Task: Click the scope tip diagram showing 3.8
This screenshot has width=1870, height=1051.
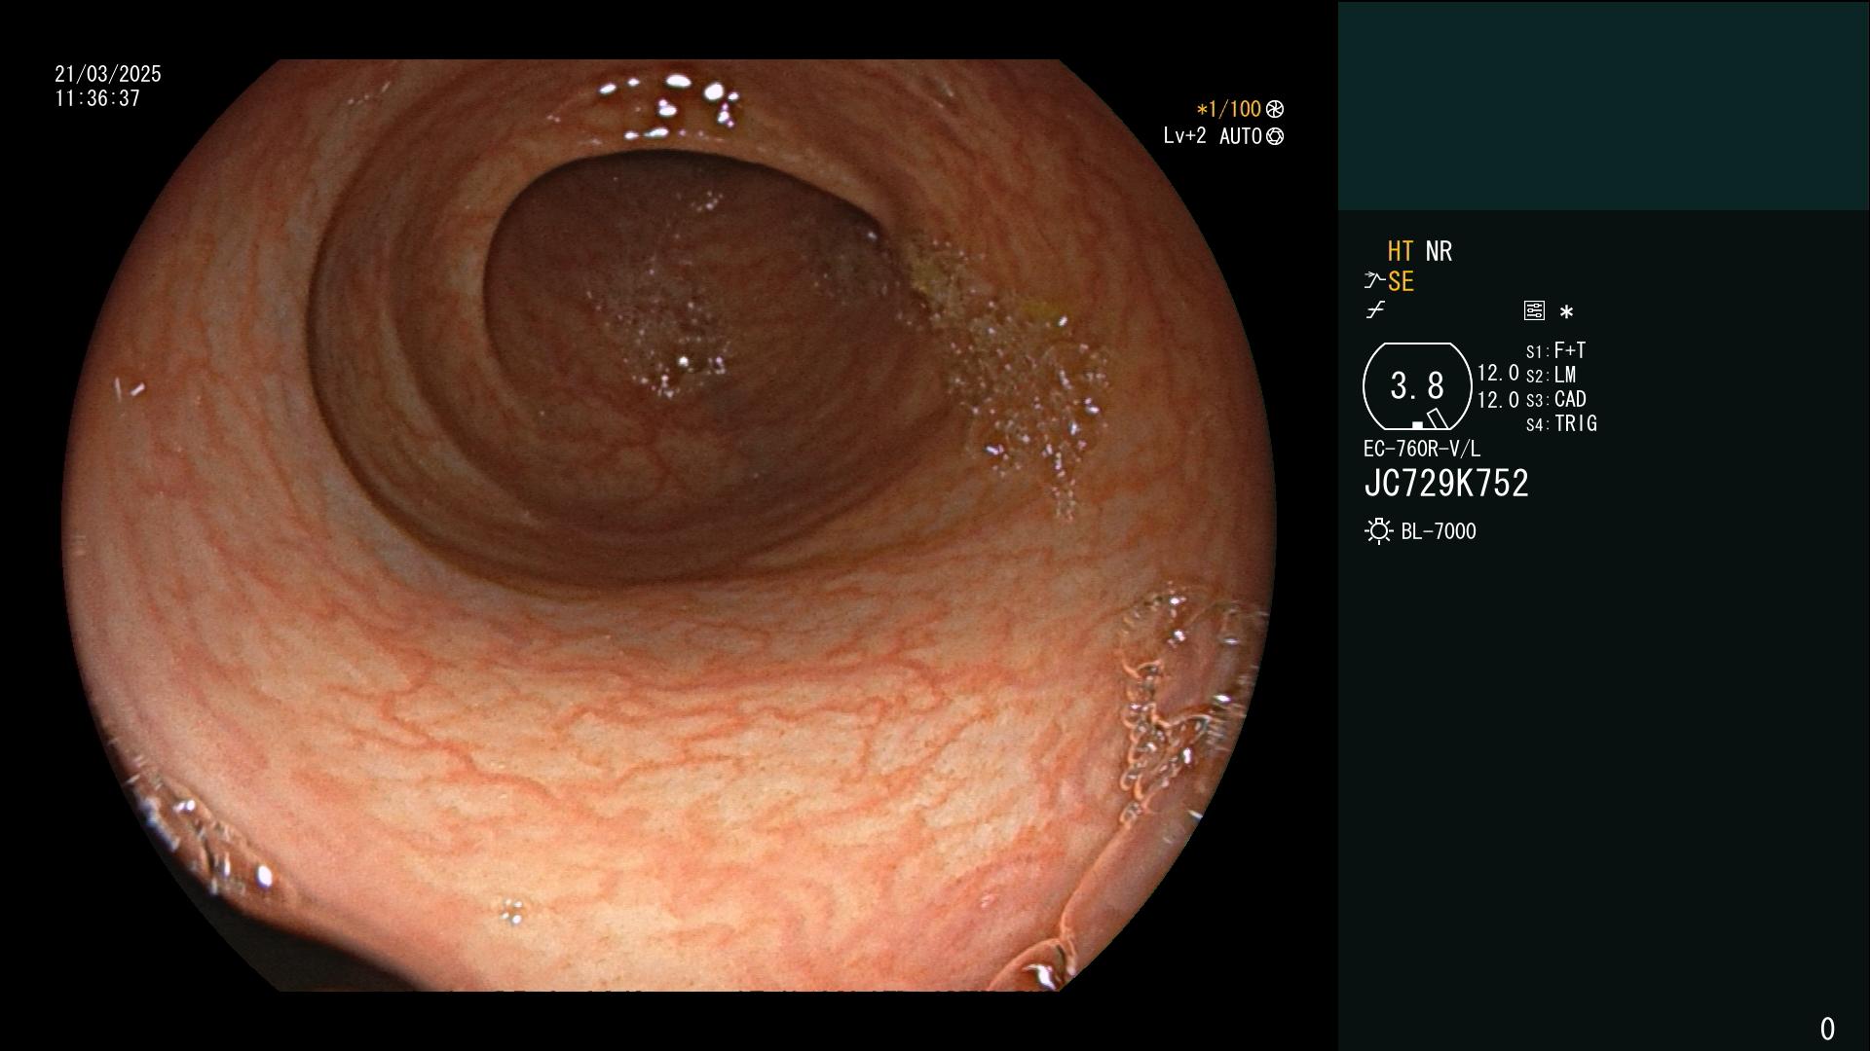Action: (1417, 386)
